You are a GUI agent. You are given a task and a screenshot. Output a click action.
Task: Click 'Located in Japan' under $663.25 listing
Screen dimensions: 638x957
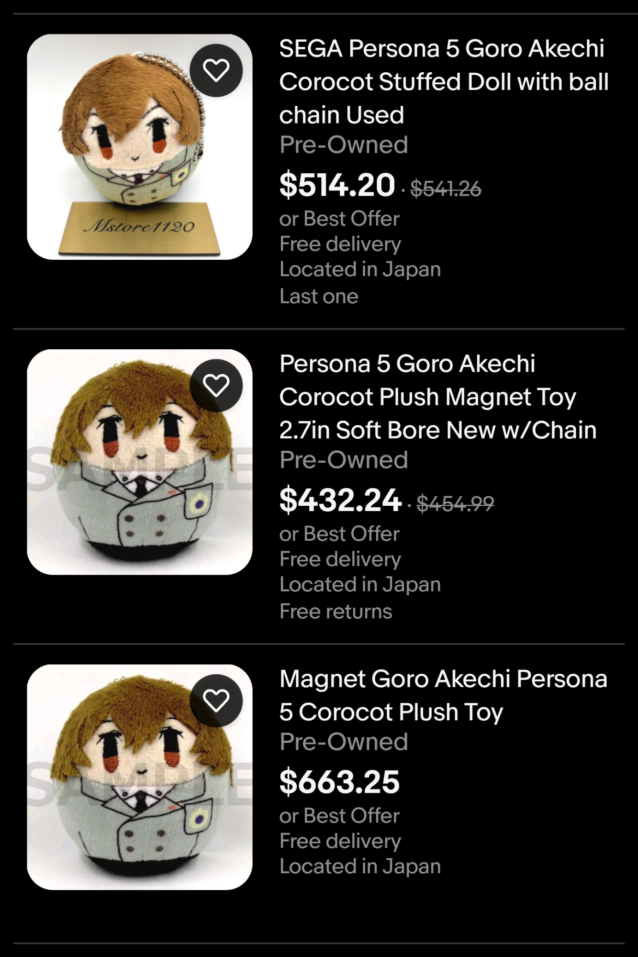[360, 866]
